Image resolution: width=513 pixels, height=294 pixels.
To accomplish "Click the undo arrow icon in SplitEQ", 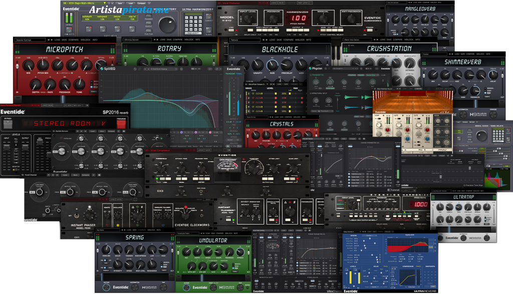I will pos(135,69).
